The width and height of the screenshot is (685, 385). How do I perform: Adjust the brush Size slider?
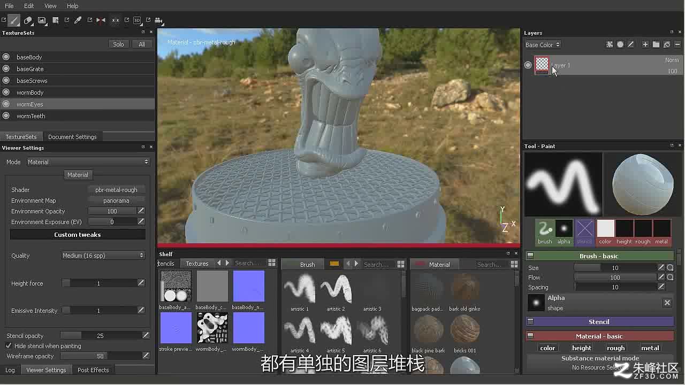click(615, 267)
